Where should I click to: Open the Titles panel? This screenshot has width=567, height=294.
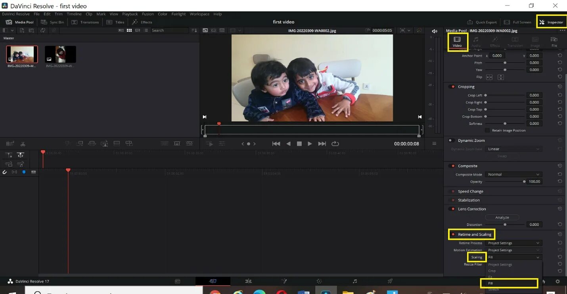pos(115,22)
